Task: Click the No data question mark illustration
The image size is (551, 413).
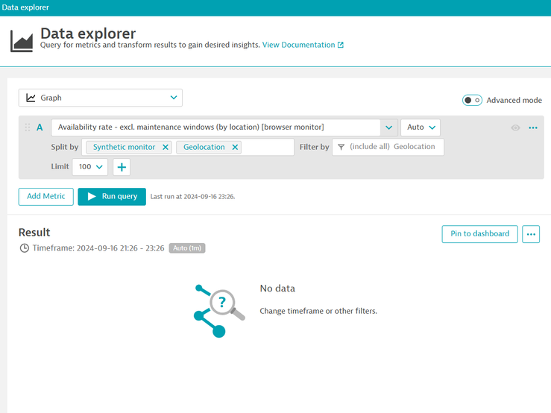Action: tap(218, 309)
